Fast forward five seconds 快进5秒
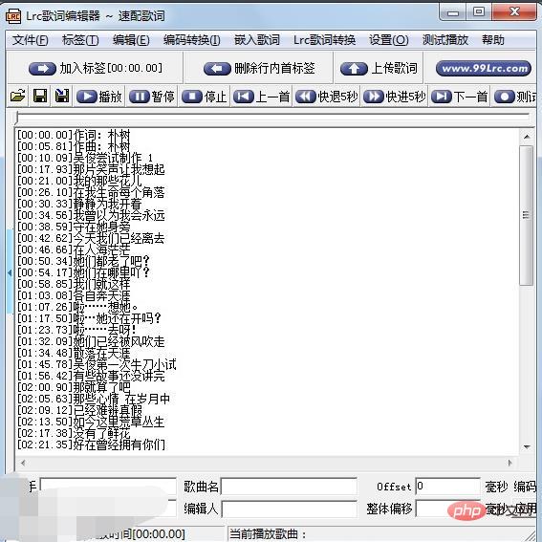Viewport: 542px width, 542px height. pos(395,97)
